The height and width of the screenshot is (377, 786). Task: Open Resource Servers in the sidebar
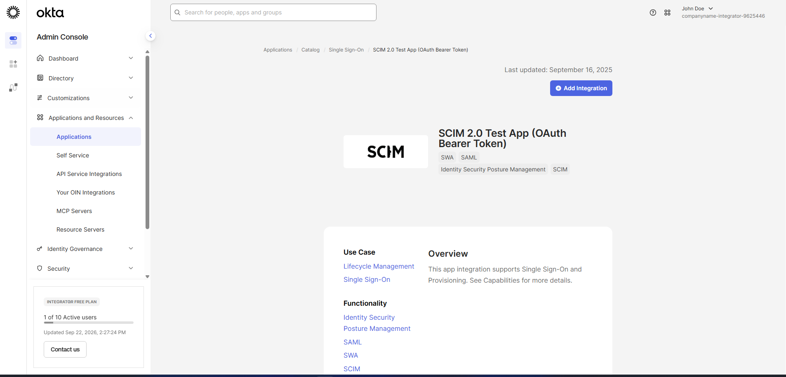coord(80,229)
